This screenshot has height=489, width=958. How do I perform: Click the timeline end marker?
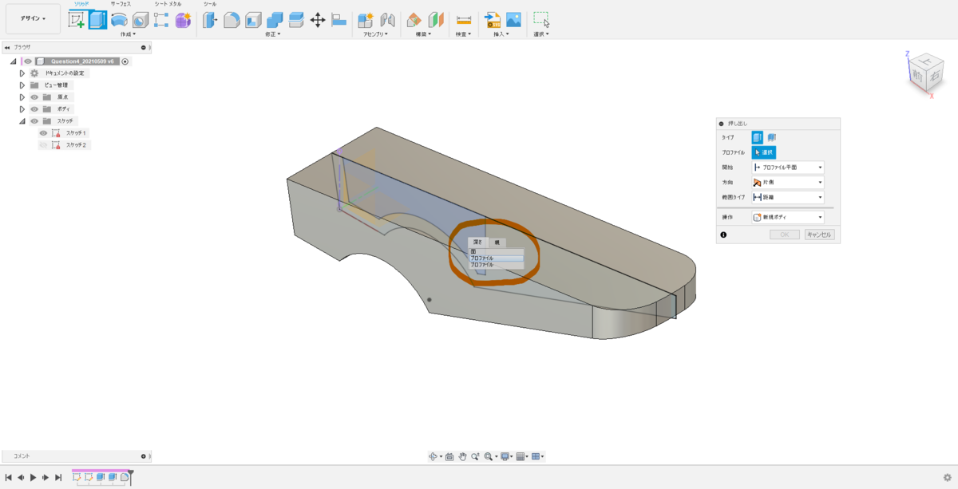point(131,477)
